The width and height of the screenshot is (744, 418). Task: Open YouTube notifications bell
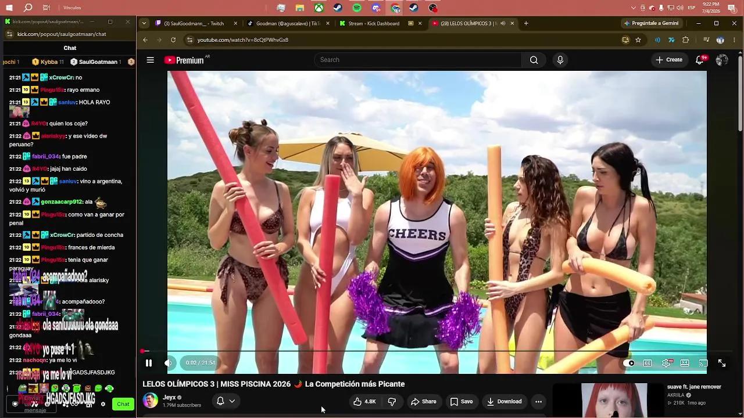(x=700, y=60)
